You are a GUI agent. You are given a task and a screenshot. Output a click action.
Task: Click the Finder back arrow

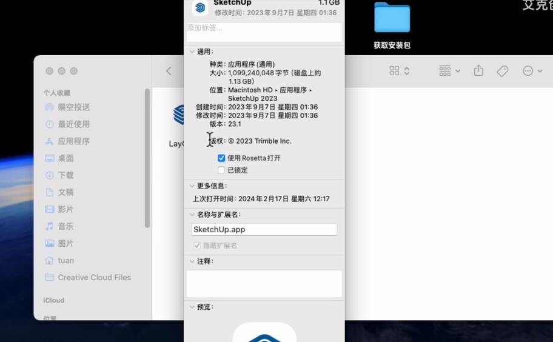(x=169, y=71)
